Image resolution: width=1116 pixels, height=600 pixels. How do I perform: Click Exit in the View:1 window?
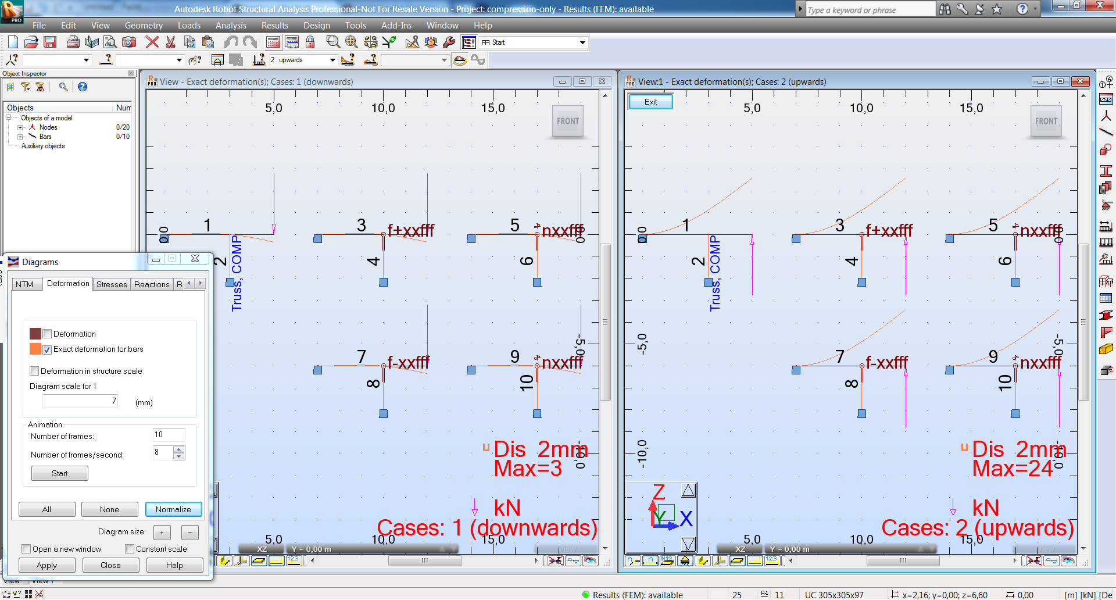coord(650,101)
